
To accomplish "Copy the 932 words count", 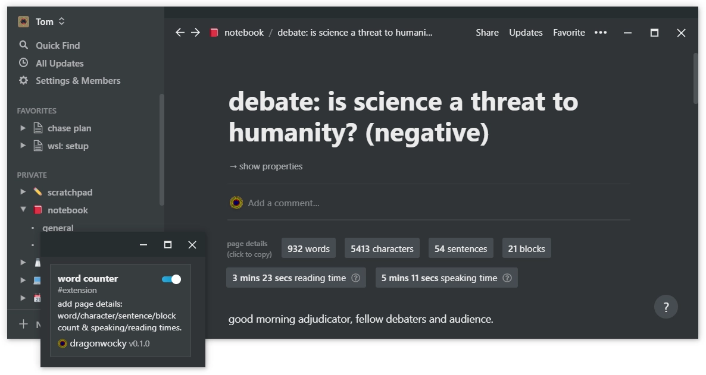I will pos(308,248).
